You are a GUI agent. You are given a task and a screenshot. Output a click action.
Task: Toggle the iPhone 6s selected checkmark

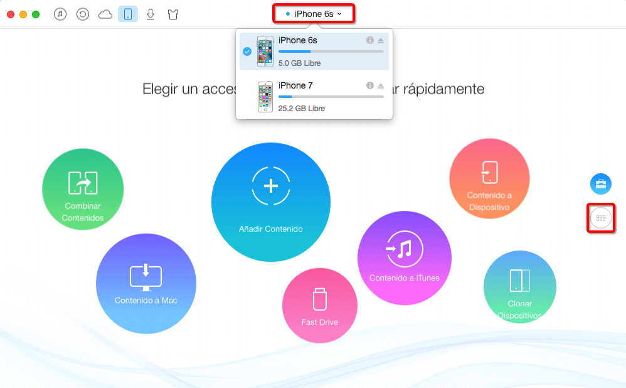pos(247,51)
